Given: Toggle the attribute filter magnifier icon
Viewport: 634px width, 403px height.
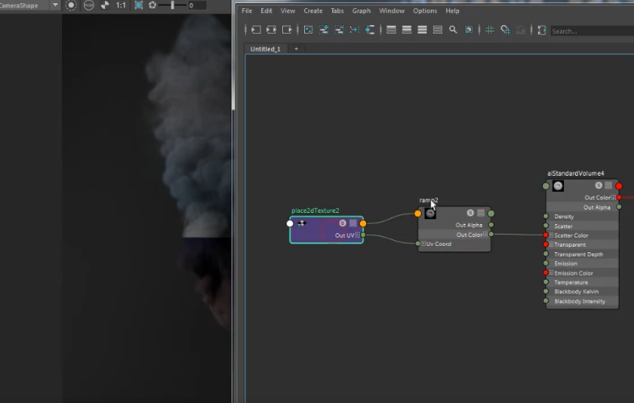Looking at the screenshot, I should pos(453,30).
